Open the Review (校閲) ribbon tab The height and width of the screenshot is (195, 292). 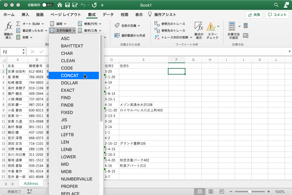[x=124, y=14]
